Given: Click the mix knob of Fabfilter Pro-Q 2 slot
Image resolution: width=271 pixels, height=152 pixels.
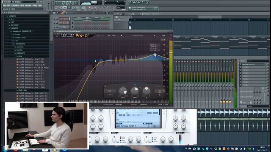Looking at the screenshot, I should 268,64.
